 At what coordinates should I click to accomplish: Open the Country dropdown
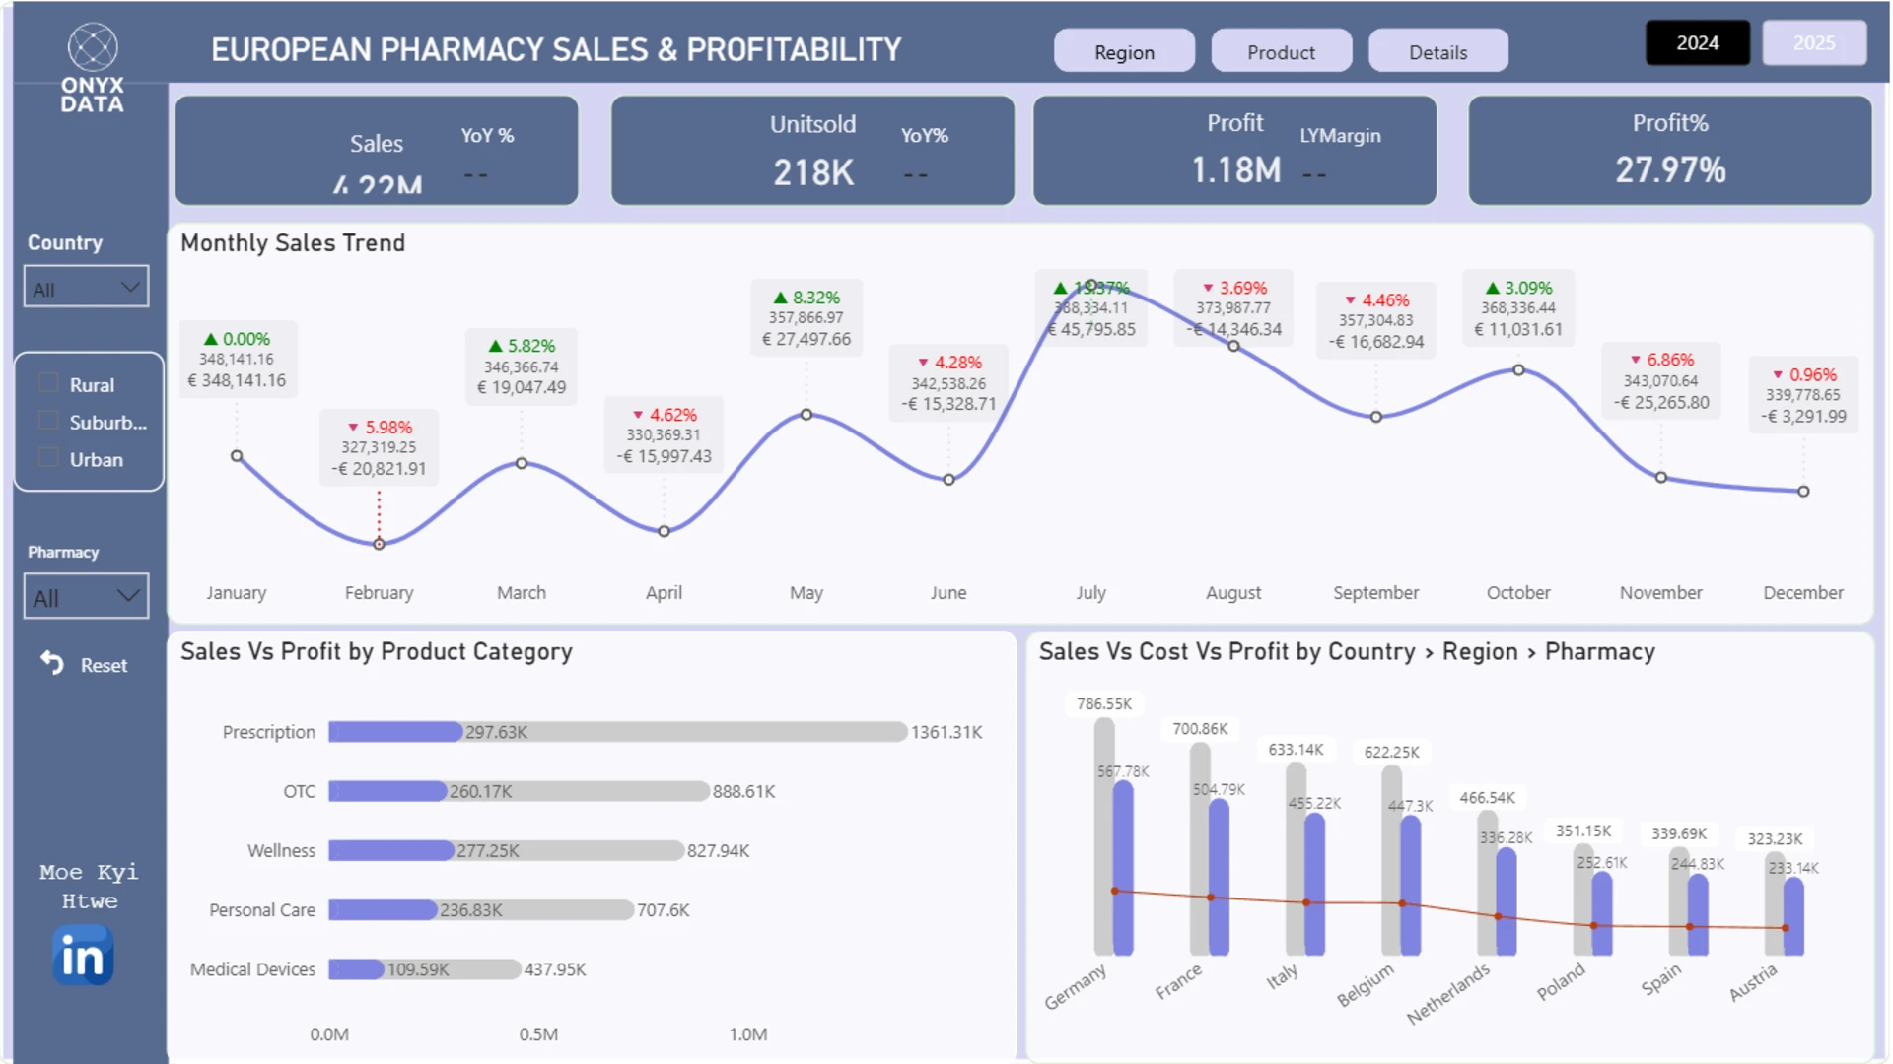click(87, 287)
